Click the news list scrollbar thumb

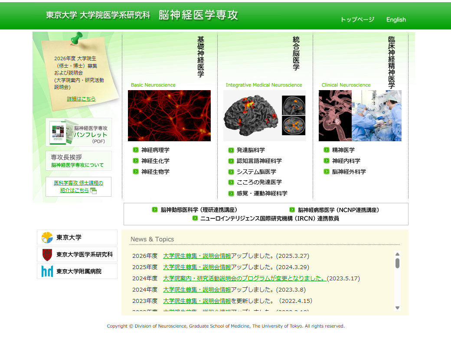pyautogui.click(x=397, y=263)
